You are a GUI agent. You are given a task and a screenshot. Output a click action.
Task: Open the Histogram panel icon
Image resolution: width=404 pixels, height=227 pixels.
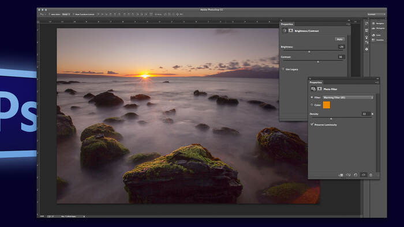point(373,29)
